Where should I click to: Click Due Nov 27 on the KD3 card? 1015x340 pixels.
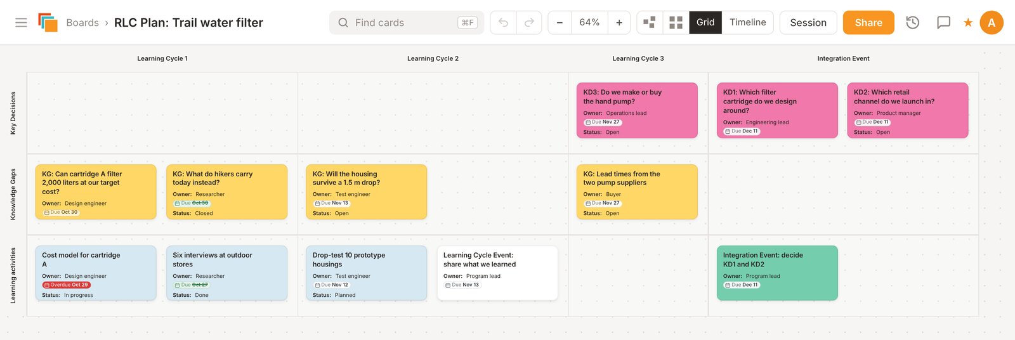[x=602, y=122]
